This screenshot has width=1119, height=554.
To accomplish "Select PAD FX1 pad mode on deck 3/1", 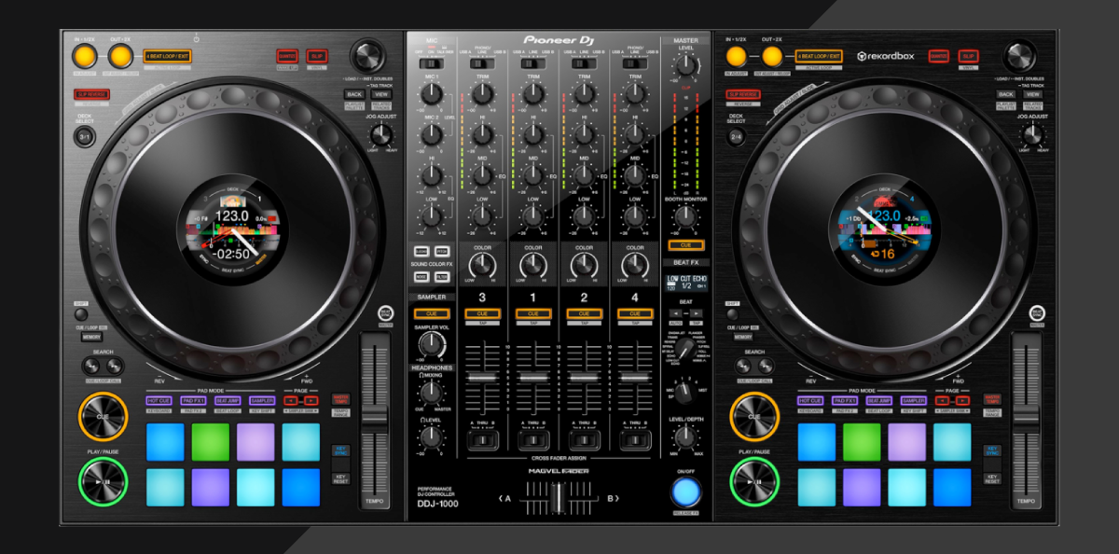I will (193, 400).
